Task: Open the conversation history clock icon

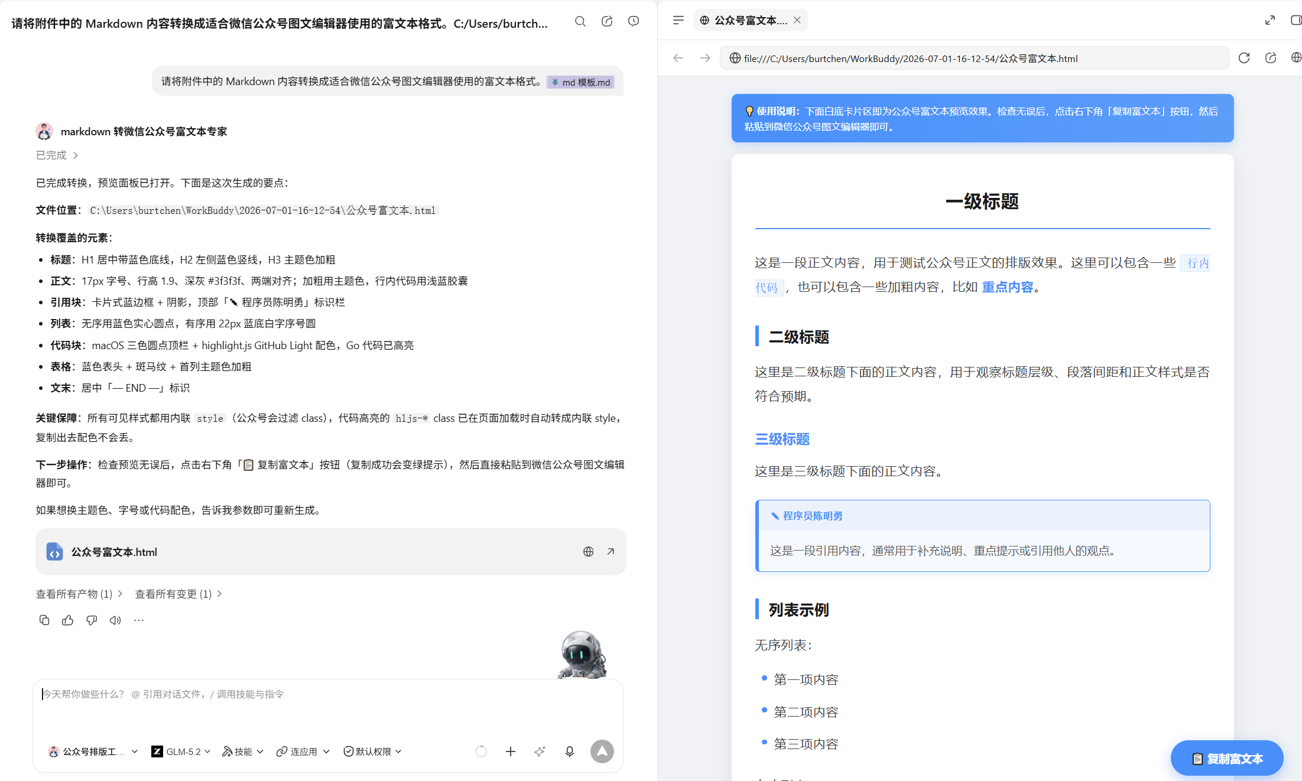Action: point(634,22)
